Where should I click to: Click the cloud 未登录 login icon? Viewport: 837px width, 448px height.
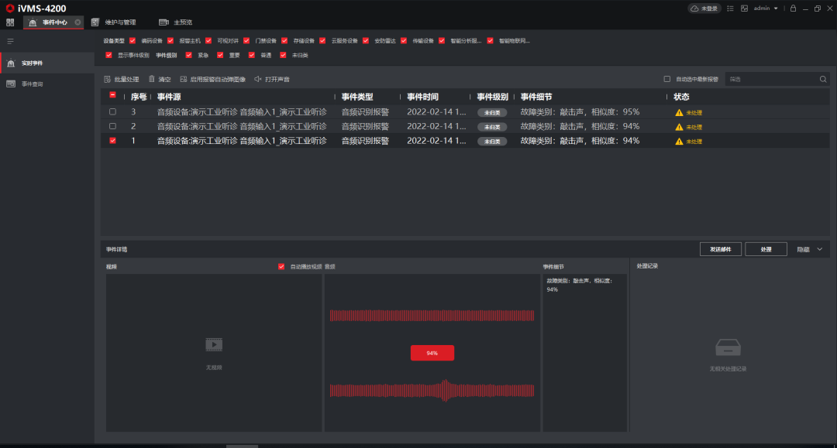click(x=694, y=9)
